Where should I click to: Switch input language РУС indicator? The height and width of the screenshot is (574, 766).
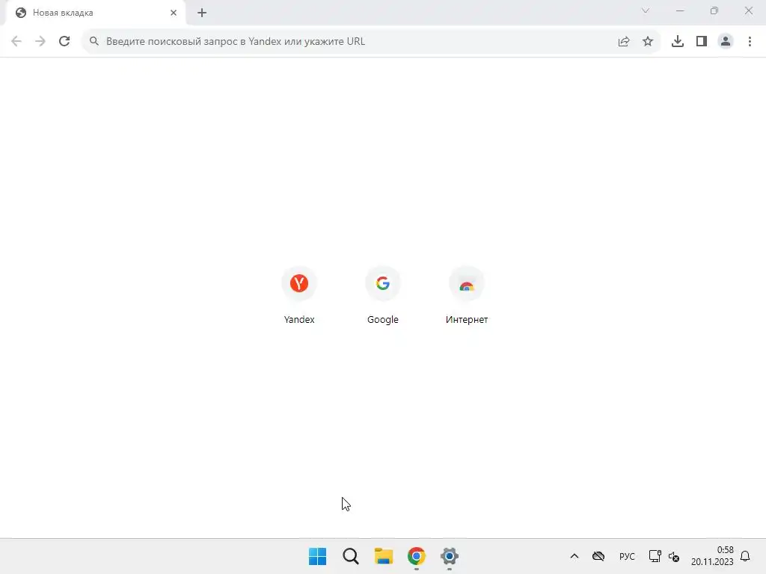coord(627,556)
